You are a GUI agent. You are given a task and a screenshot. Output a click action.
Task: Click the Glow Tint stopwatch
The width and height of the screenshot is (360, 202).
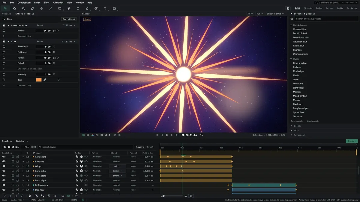click(x=4, y=80)
